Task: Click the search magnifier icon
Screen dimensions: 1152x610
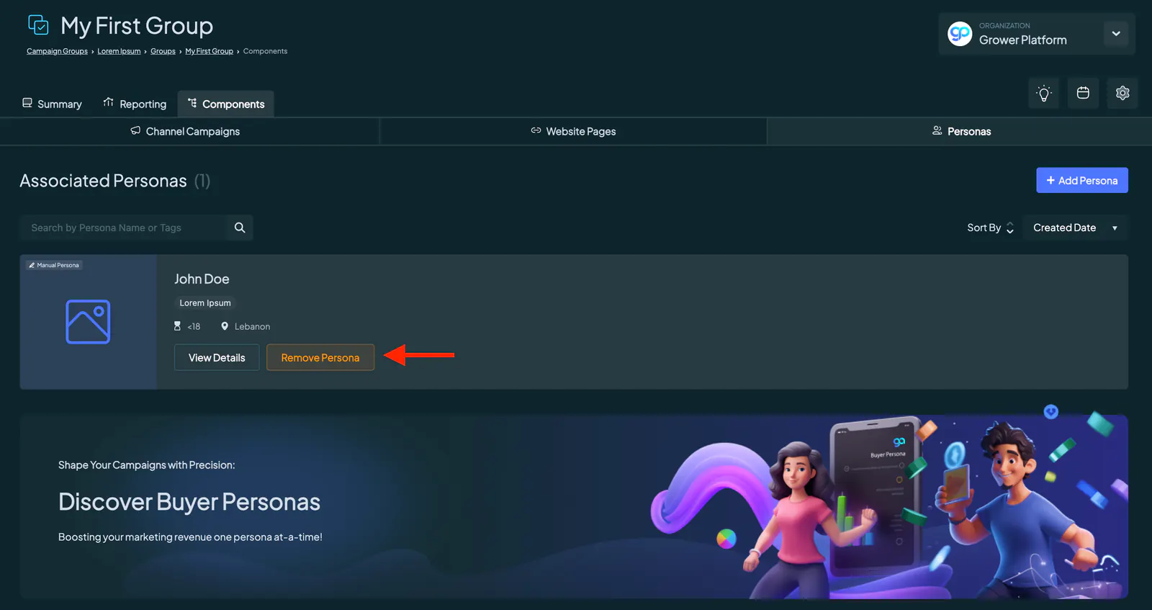Action: pos(240,228)
